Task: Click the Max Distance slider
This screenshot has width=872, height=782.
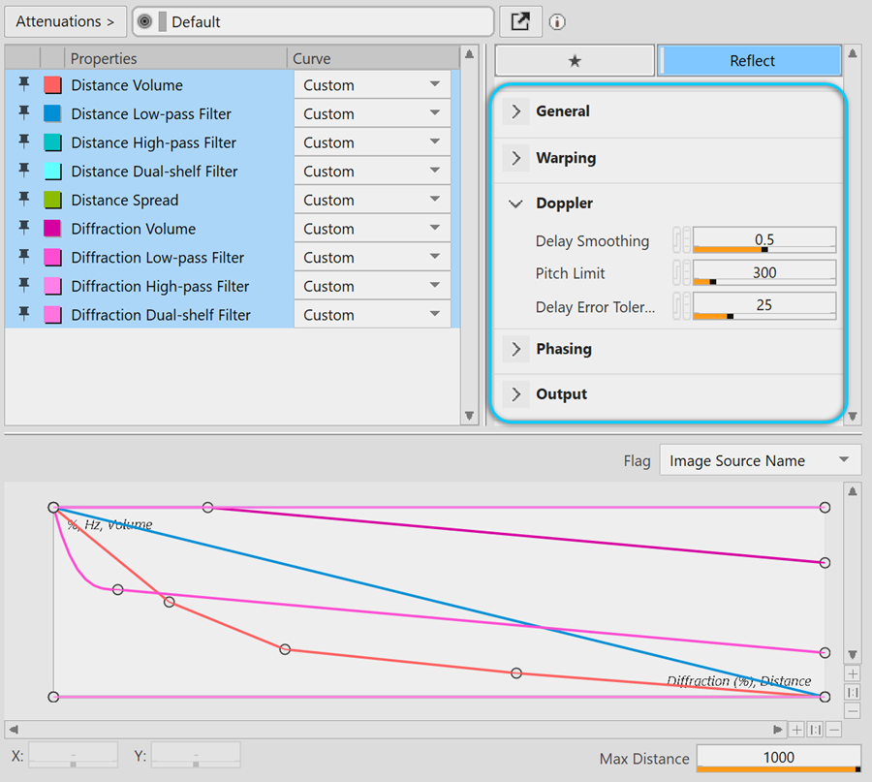Action: pos(778,759)
